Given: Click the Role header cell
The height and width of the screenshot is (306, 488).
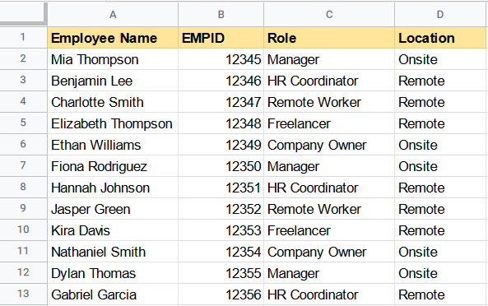Looking at the screenshot, I should tap(329, 38).
